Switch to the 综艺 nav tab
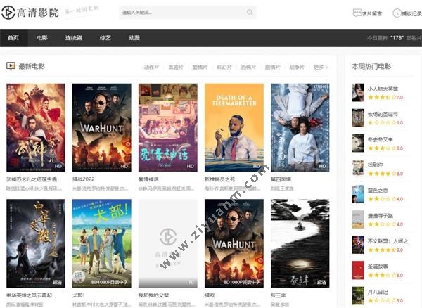 click(x=105, y=38)
